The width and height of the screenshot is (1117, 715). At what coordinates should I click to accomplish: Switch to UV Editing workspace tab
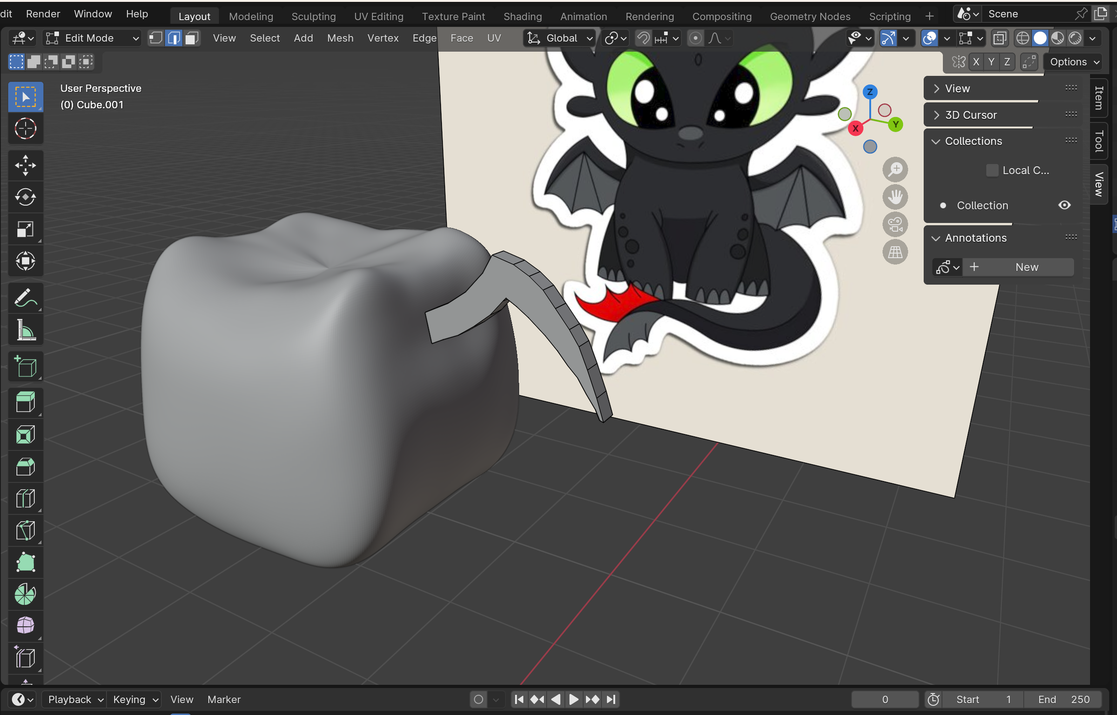pyautogui.click(x=378, y=16)
